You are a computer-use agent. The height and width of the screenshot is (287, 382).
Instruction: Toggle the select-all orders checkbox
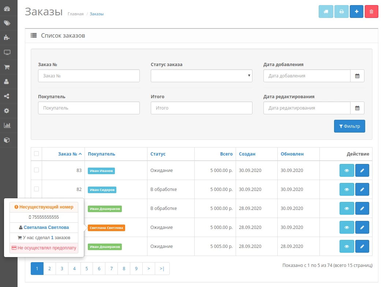click(36, 154)
